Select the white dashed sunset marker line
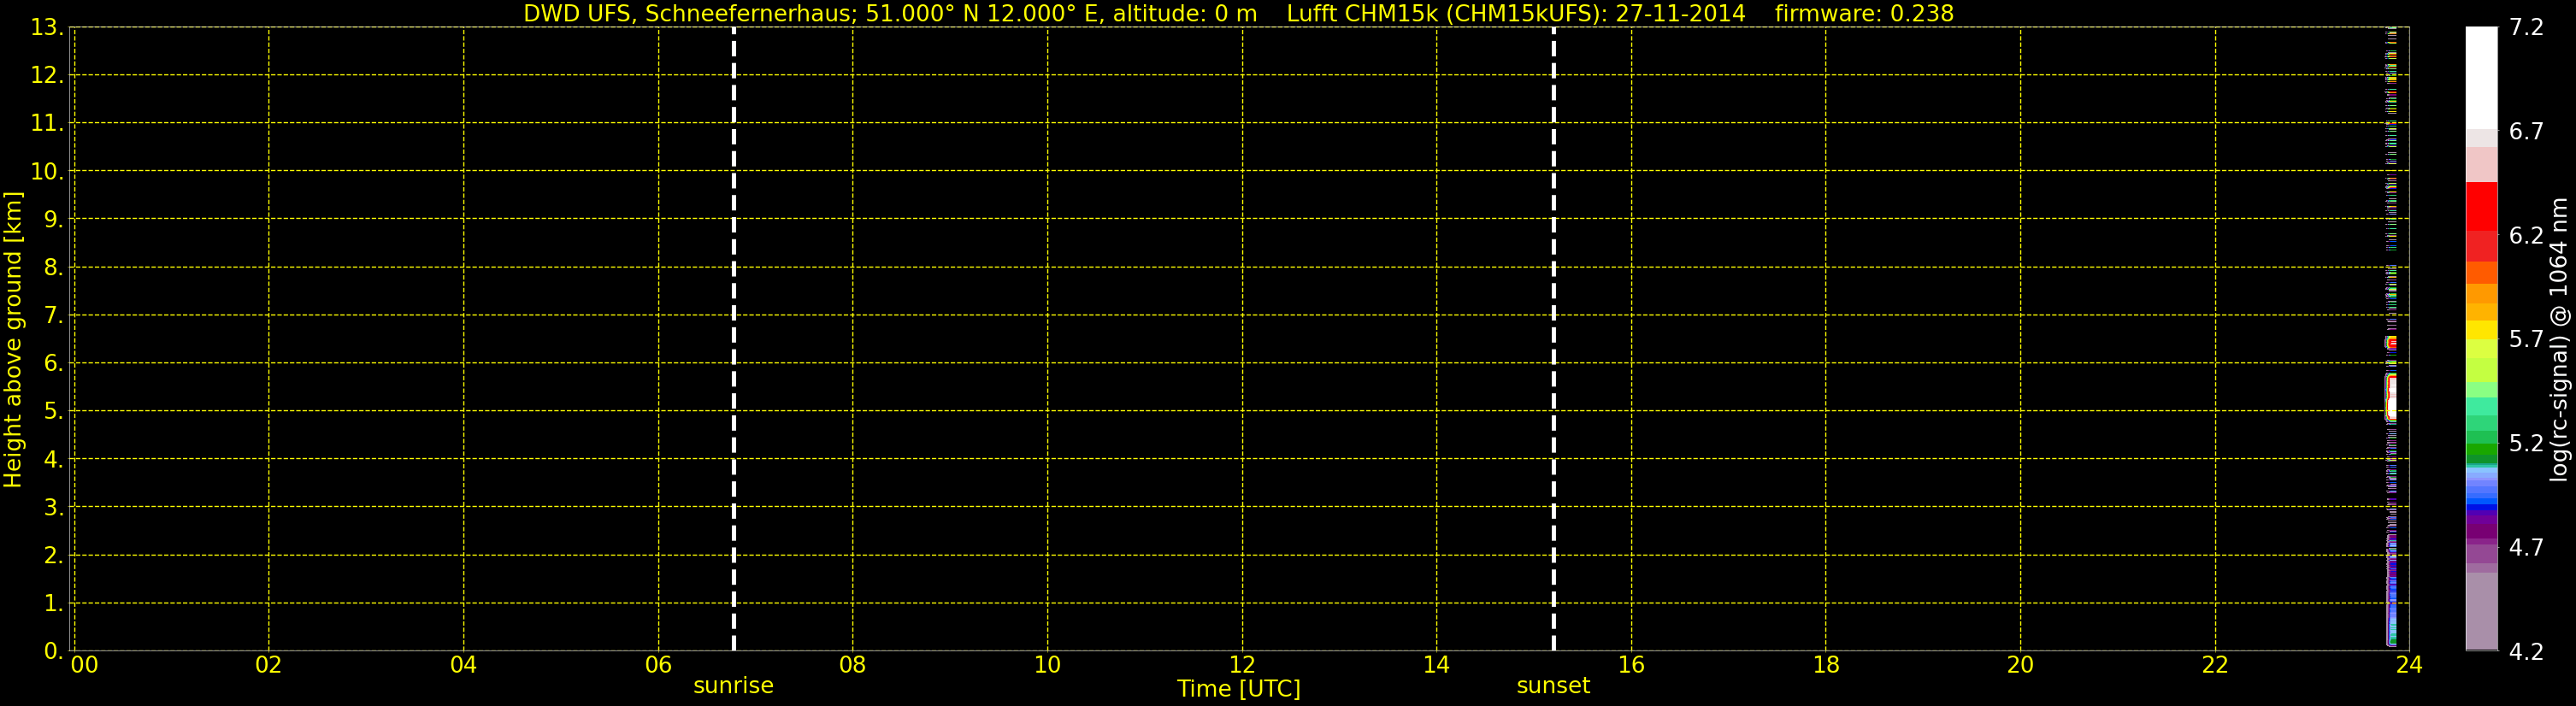 pyautogui.click(x=1553, y=339)
